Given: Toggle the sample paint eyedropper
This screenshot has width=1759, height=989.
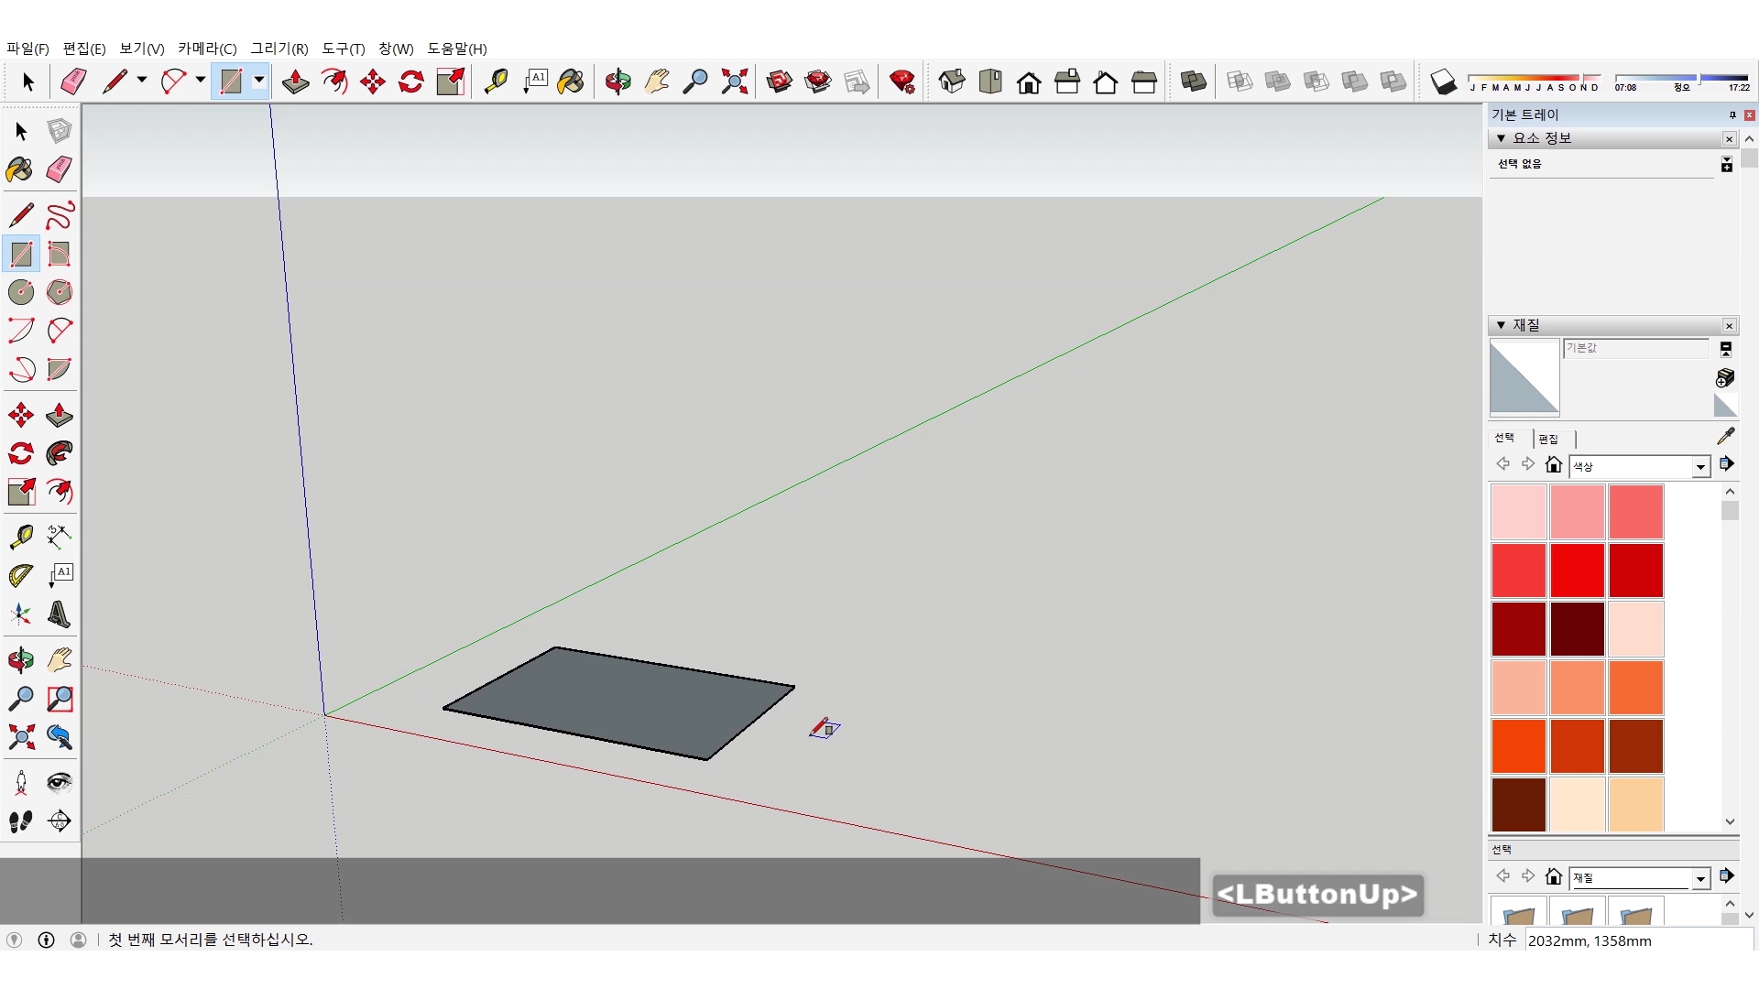Looking at the screenshot, I should (x=1725, y=436).
